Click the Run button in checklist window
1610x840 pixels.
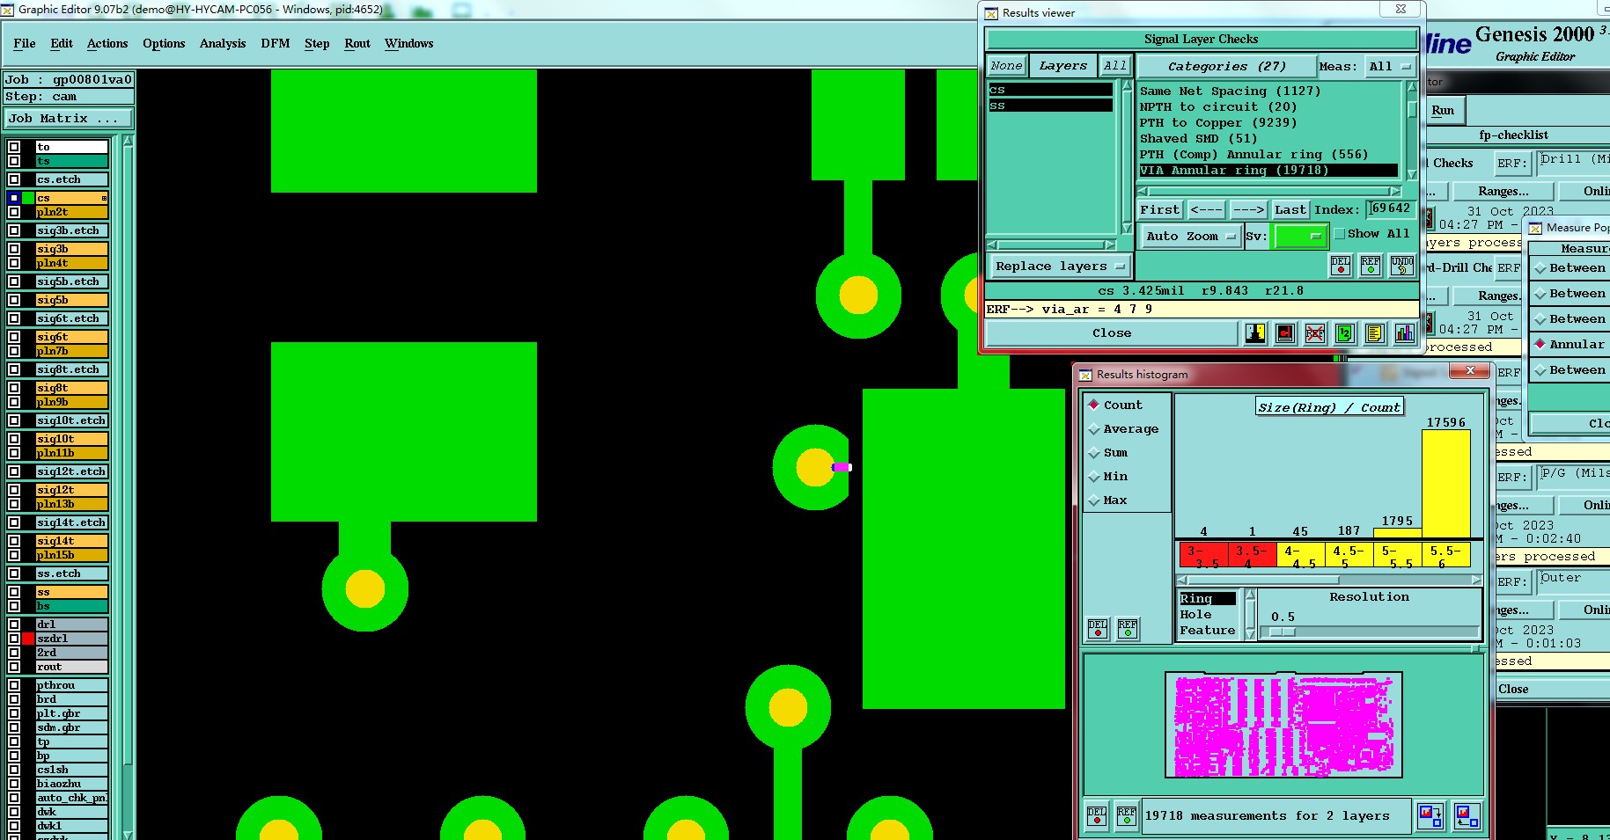(x=1443, y=111)
